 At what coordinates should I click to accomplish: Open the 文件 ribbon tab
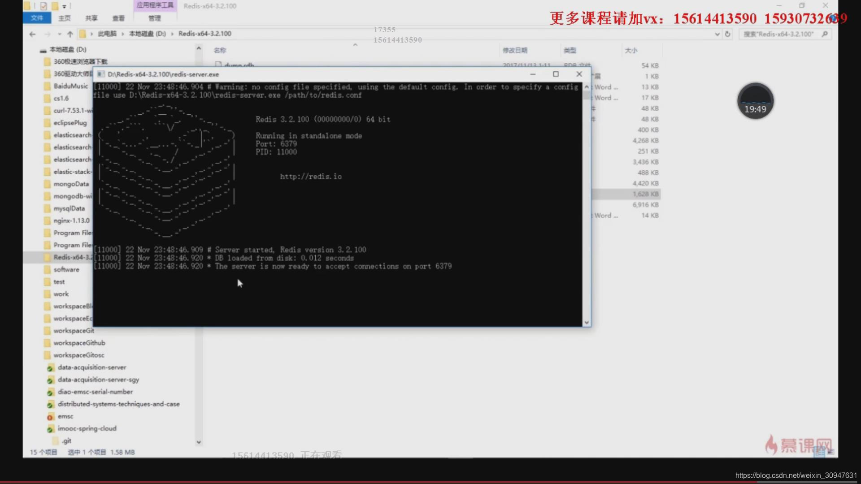pos(37,18)
